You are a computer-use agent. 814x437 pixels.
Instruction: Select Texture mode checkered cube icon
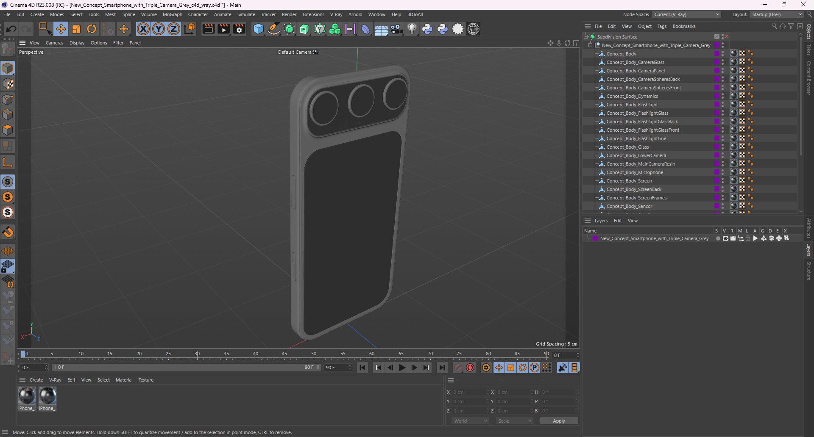[x=8, y=84]
